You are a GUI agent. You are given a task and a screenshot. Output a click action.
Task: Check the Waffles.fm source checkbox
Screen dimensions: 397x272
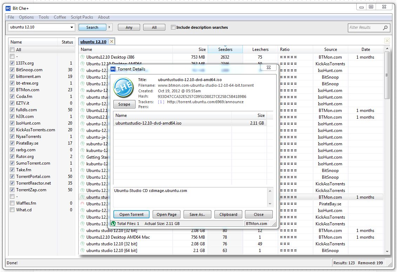click(12, 203)
